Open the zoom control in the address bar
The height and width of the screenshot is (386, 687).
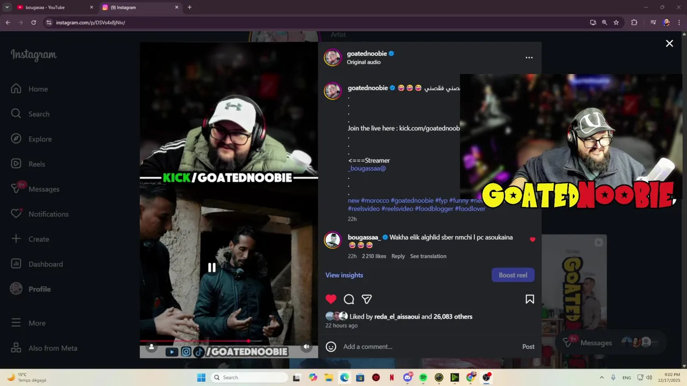click(604, 23)
